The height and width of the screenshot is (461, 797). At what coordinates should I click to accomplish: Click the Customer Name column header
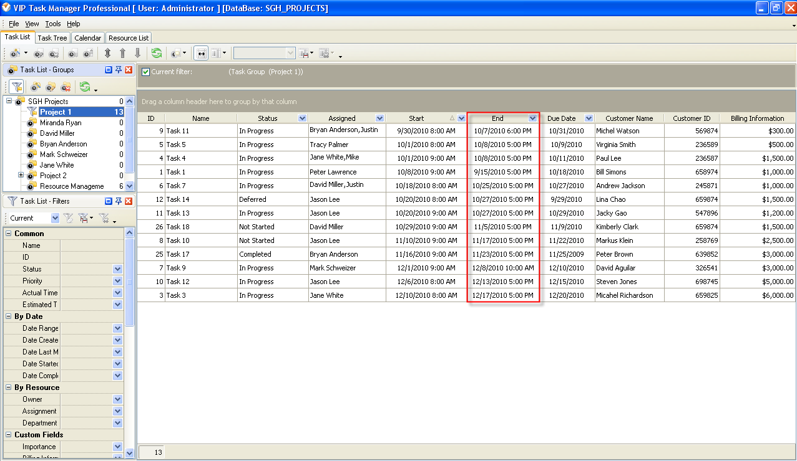click(629, 118)
